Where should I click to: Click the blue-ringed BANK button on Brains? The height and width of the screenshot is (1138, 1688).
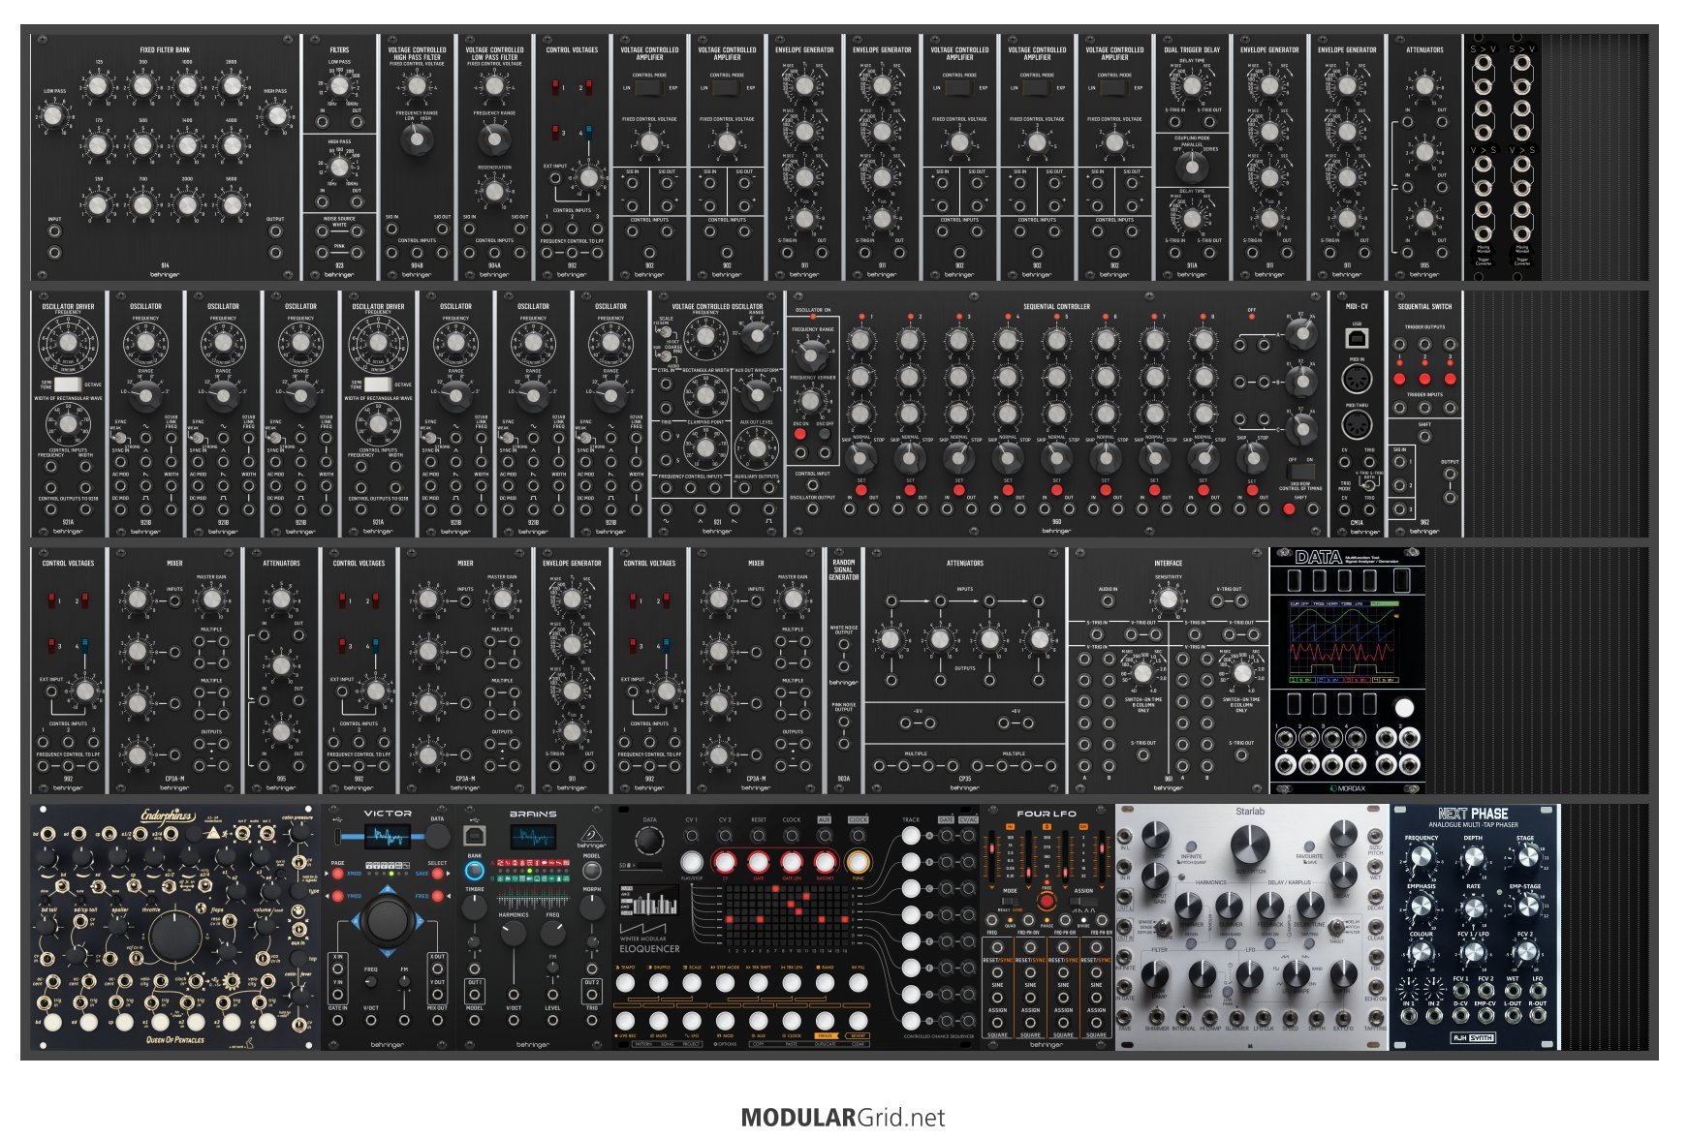tap(475, 871)
